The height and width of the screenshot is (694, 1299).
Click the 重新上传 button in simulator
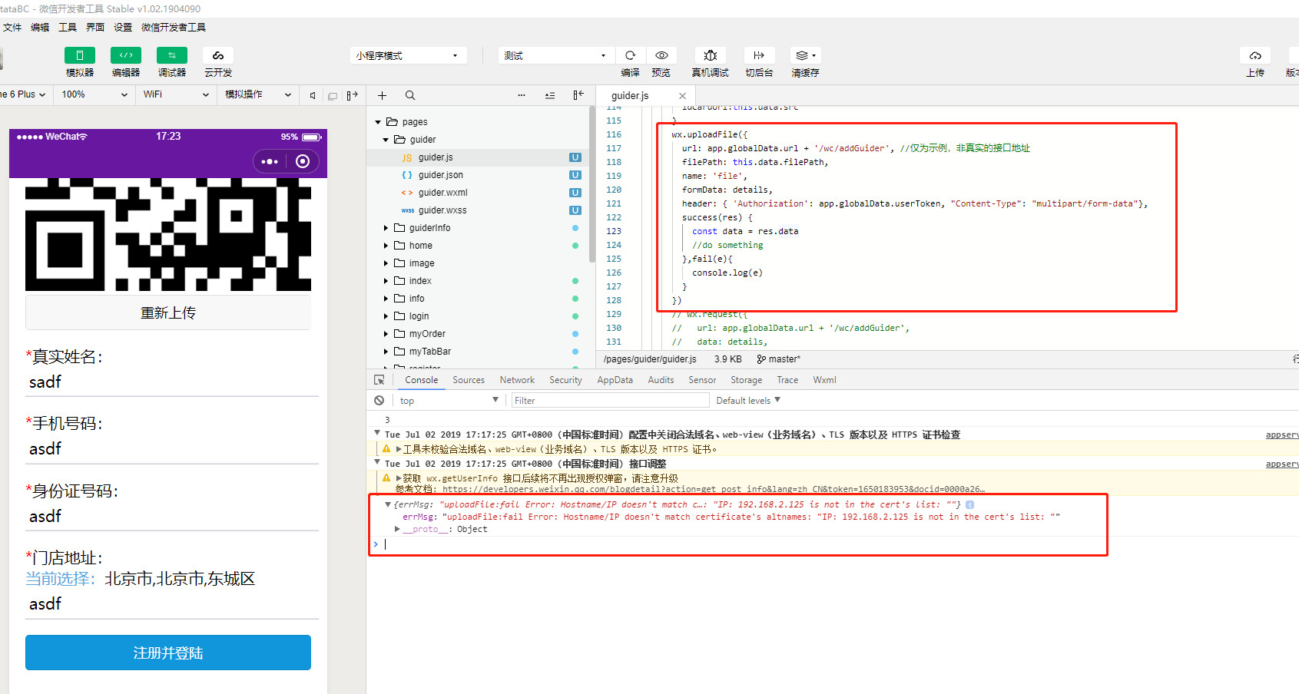pos(168,313)
